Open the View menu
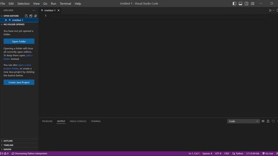Image resolution: width=278 pixels, height=156 pixels. click(36, 3)
